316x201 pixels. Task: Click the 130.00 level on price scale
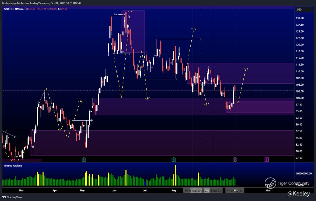pyautogui.click(x=300, y=18)
